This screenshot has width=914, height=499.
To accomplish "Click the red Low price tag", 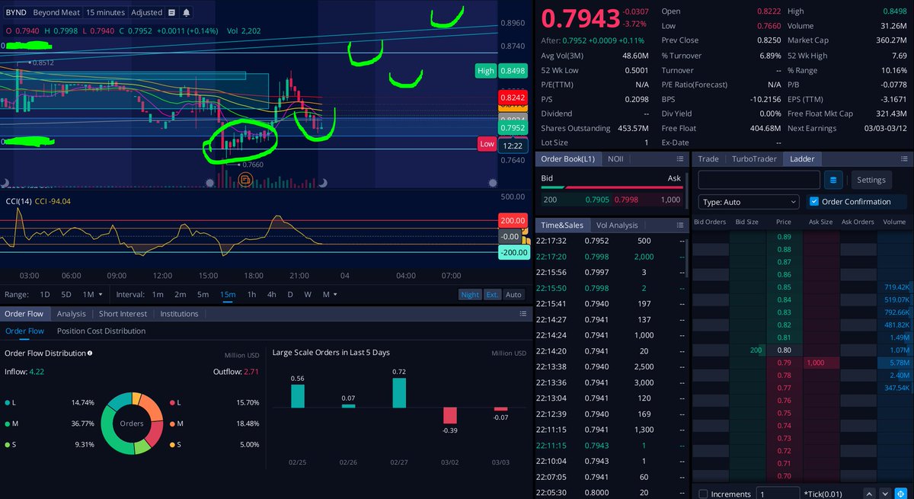I will (x=486, y=144).
